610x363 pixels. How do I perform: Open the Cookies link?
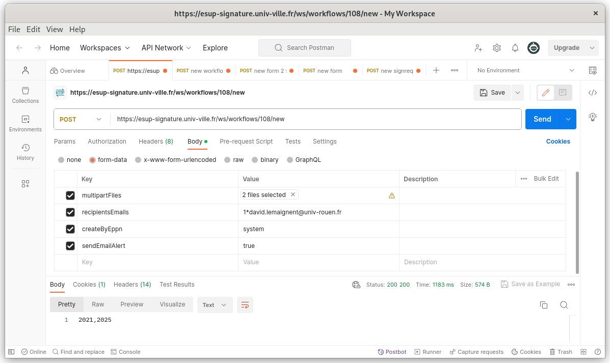[558, 142]
